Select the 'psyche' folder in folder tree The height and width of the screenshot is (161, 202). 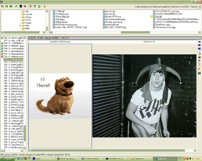point(28,14)
